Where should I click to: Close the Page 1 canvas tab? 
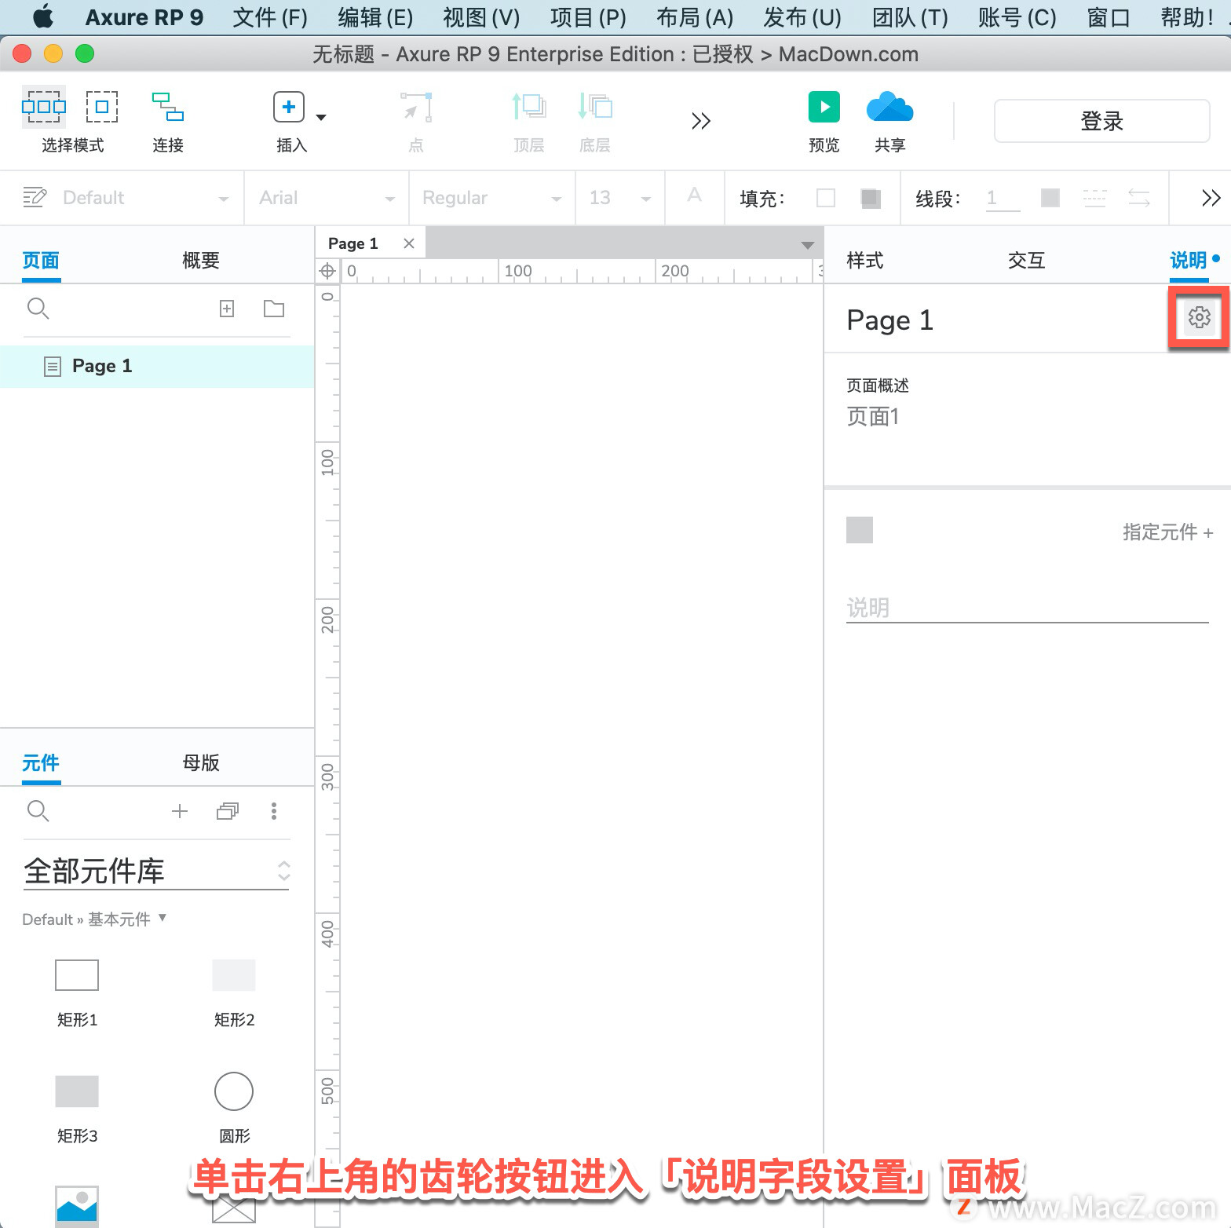click(408, 243)
